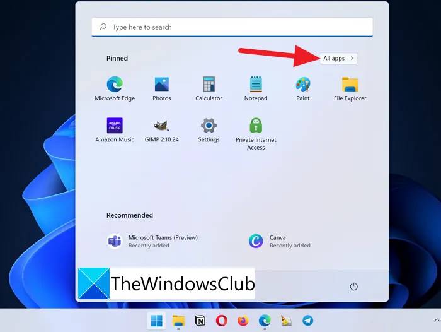Launch Firefox from the taskbar

pos(243,321)
